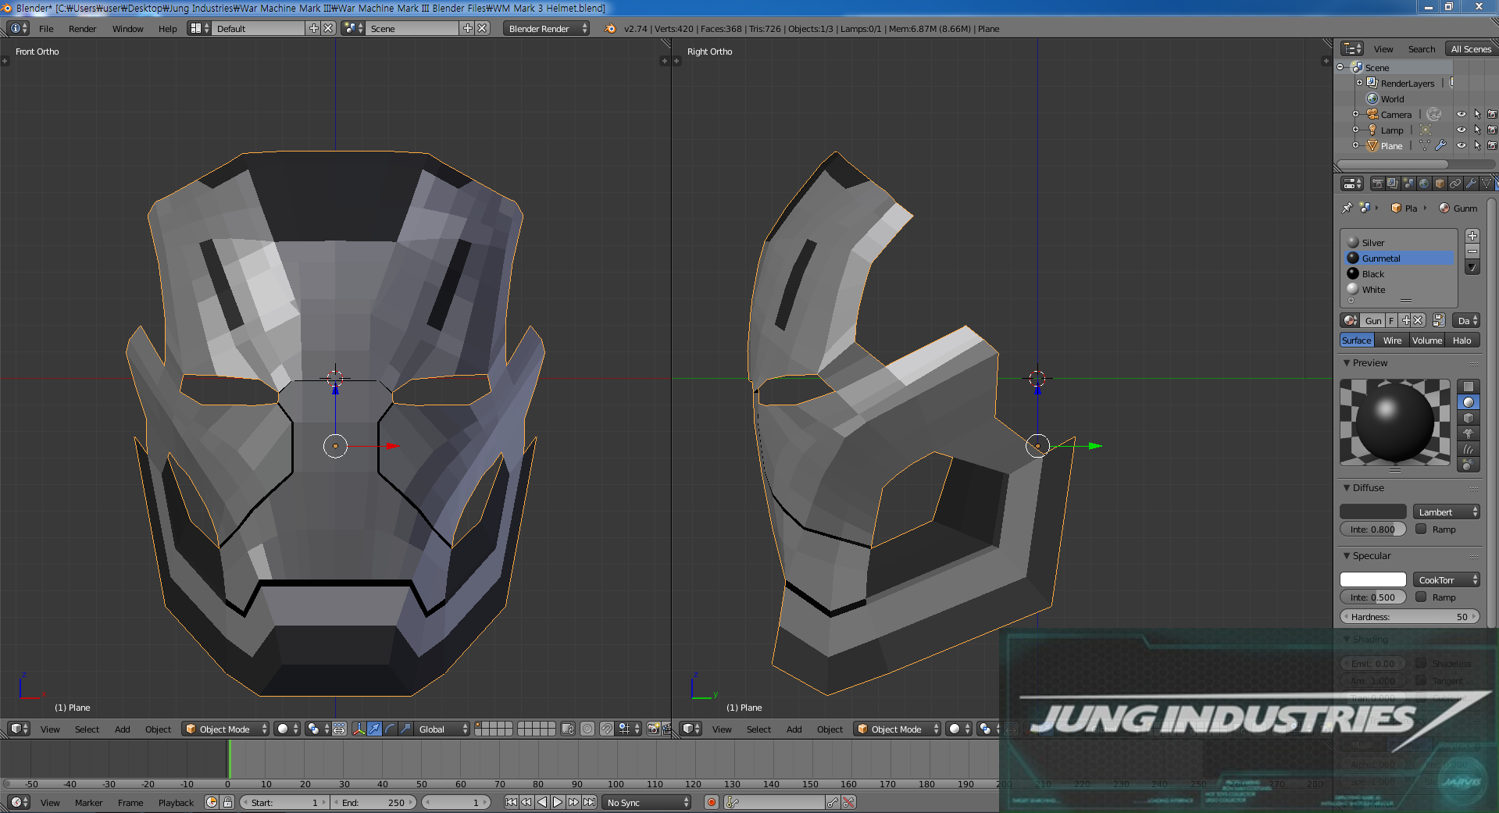Screen dimensions: 1499x813
Task: Play animation in reverse
Action: pos(542,802)
